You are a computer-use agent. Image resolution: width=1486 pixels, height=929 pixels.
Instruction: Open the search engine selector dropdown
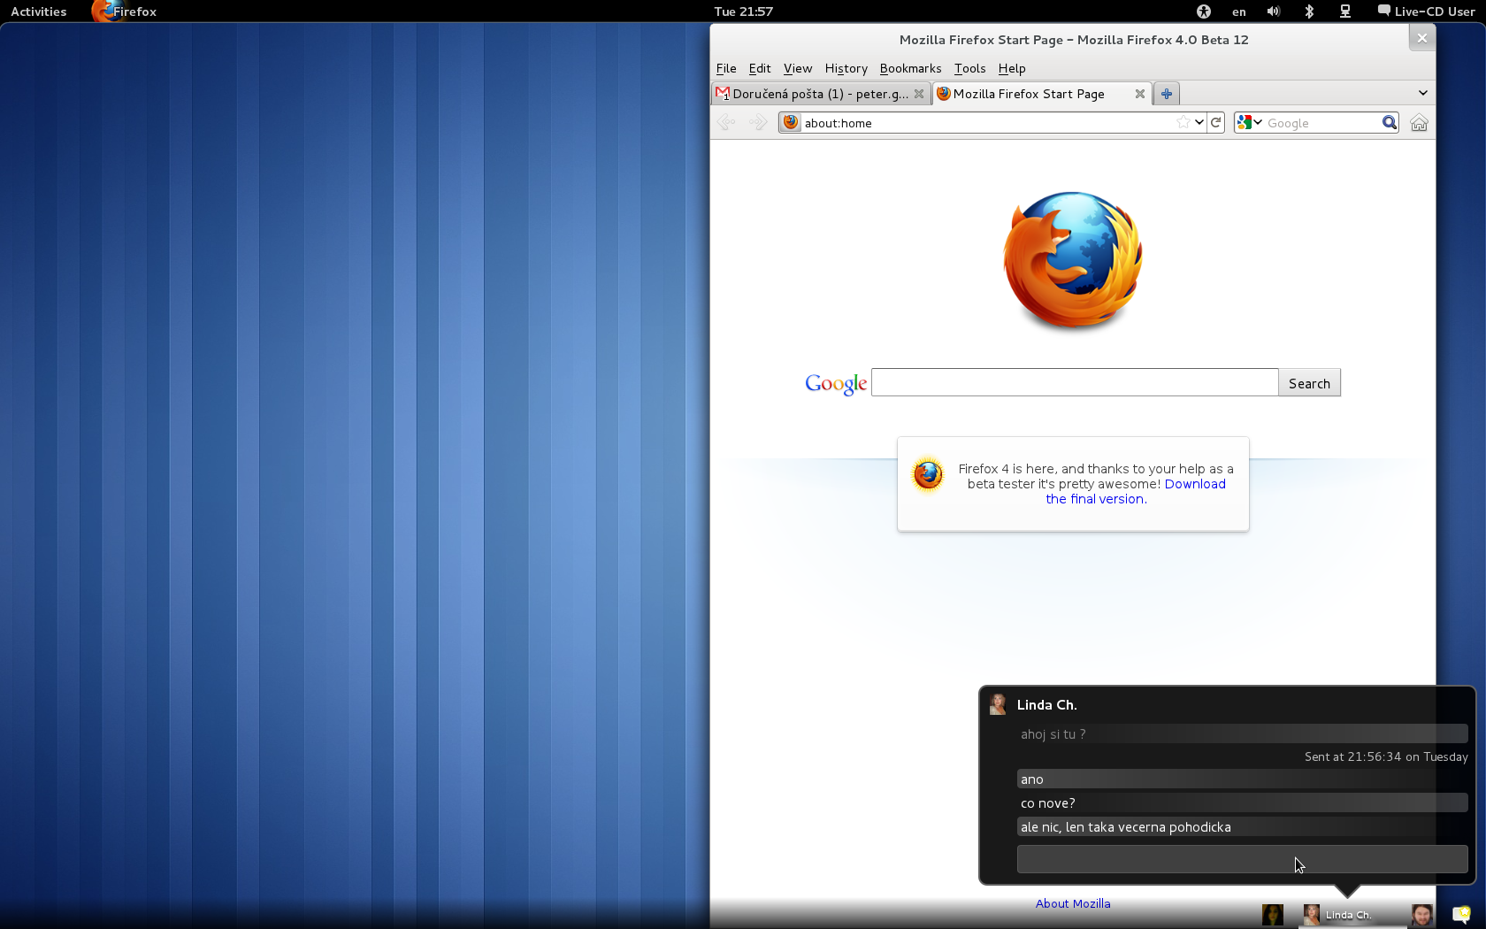coord(1250,123)
